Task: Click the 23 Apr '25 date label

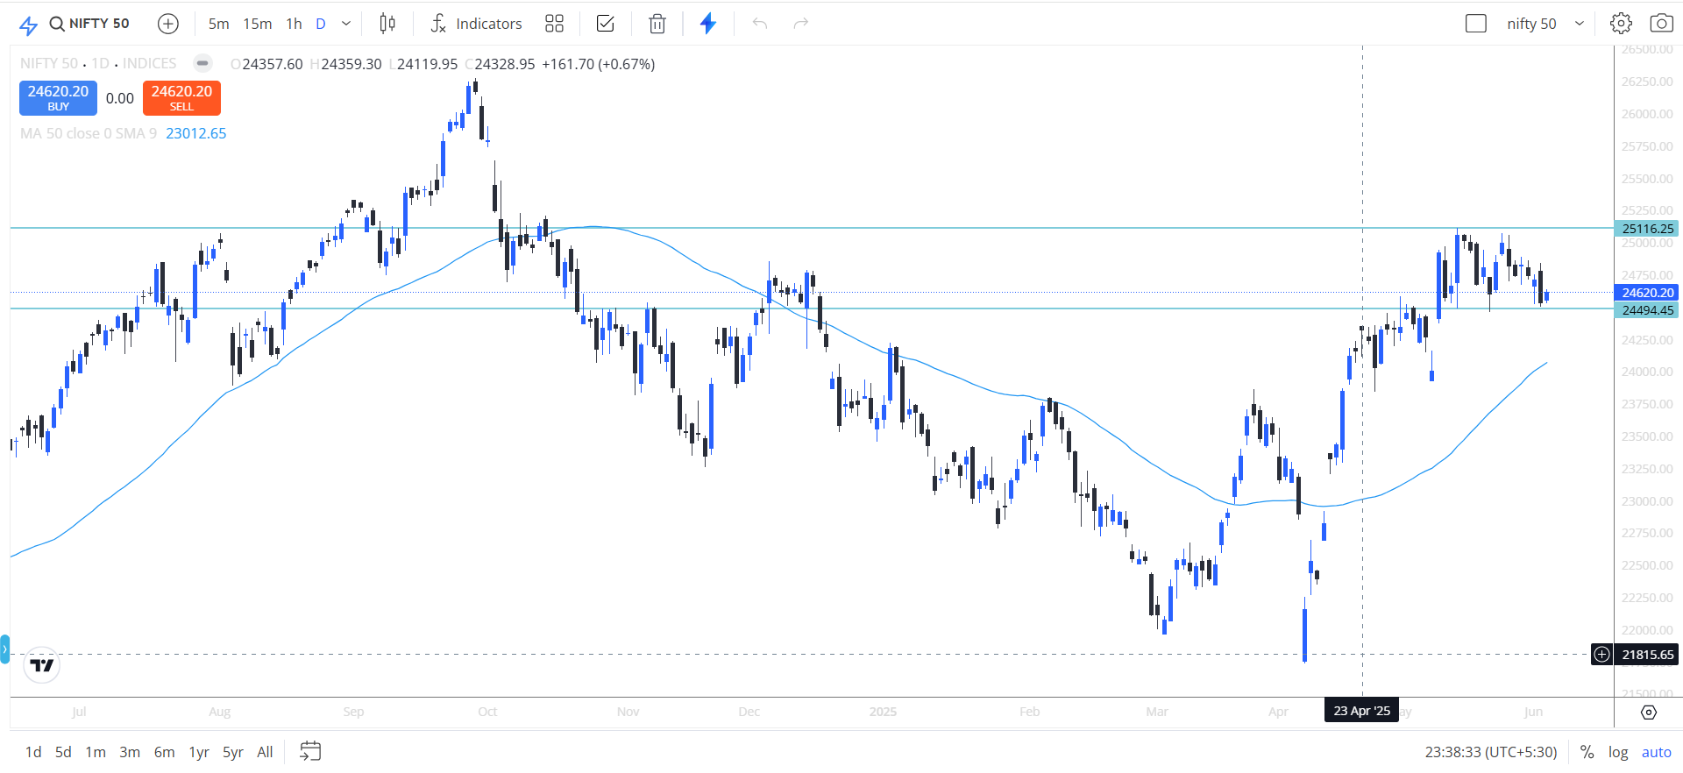Action: tap(1362, 711)
